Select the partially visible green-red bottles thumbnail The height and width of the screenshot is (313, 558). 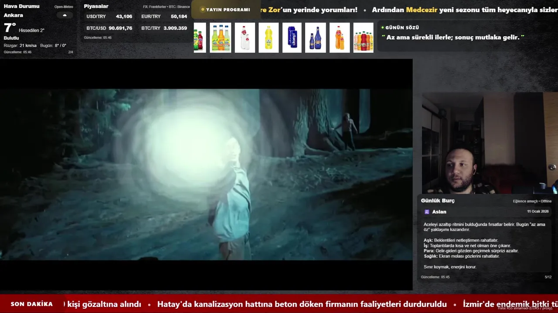coord(200,38)
